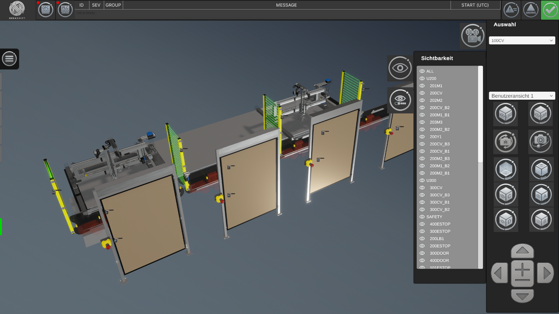Select 200M2_B3 in visibility list
559x314 pixels.
point(439,159)
